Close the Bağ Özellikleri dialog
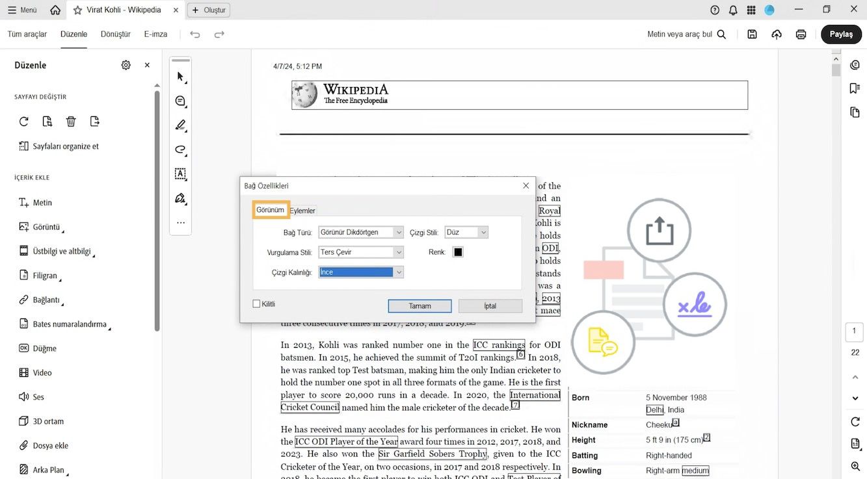Screen dimensions: 867x479 [526, 186]
